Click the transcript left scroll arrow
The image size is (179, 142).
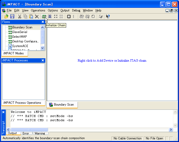click(8, 130)
